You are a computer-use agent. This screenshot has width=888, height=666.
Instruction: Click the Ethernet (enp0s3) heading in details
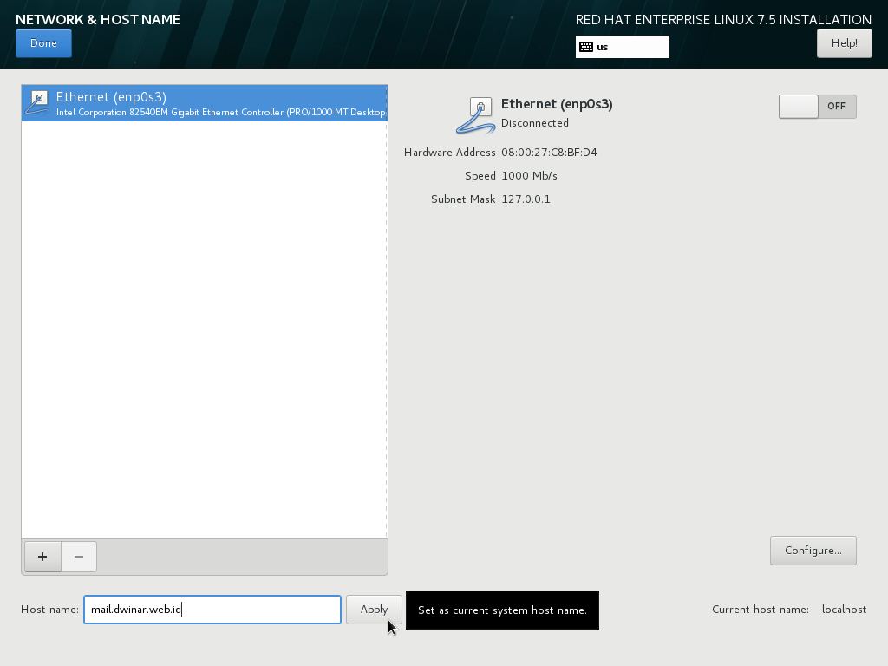557,104
